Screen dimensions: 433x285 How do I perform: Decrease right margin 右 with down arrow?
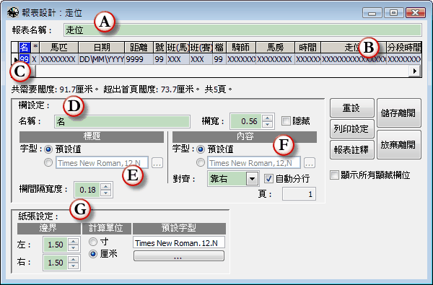coord(73,266)
